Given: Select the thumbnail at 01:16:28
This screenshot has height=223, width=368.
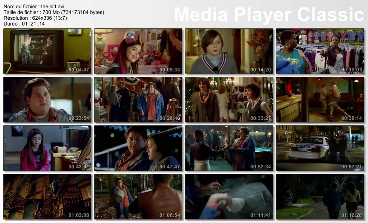Looking at the screenshot, I should click(320, 196).
